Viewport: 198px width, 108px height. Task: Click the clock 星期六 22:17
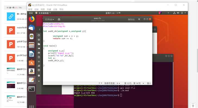(113, 13)
